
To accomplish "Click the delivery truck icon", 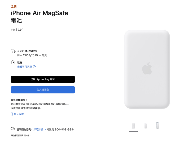I will [13, 51].
